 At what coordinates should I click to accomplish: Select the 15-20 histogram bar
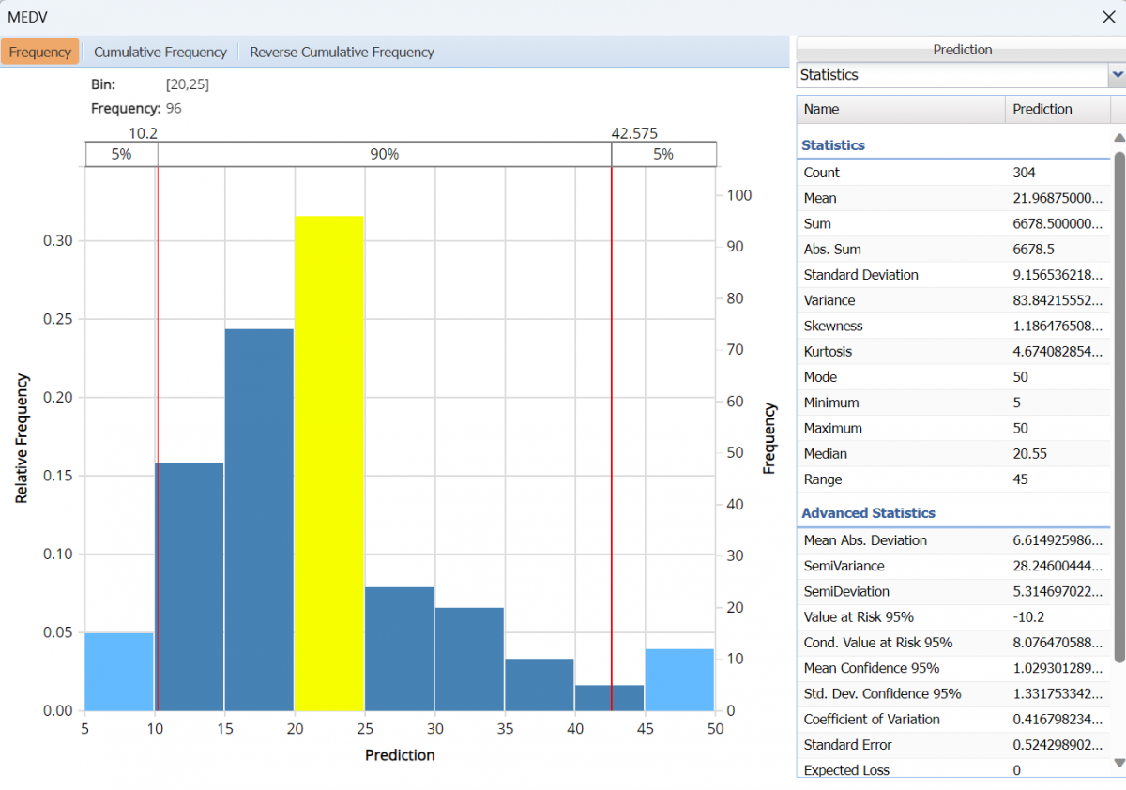point(260,519)
